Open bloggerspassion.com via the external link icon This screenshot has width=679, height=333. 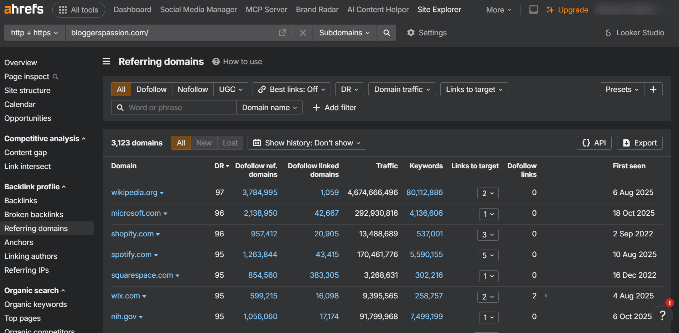pos(282,32)
